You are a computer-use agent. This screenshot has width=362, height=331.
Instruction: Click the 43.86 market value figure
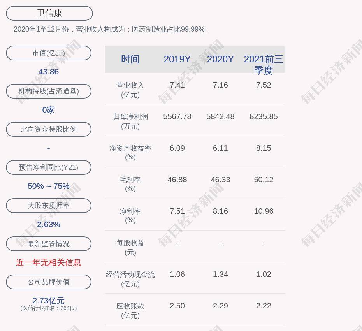(x=49, y=72)
